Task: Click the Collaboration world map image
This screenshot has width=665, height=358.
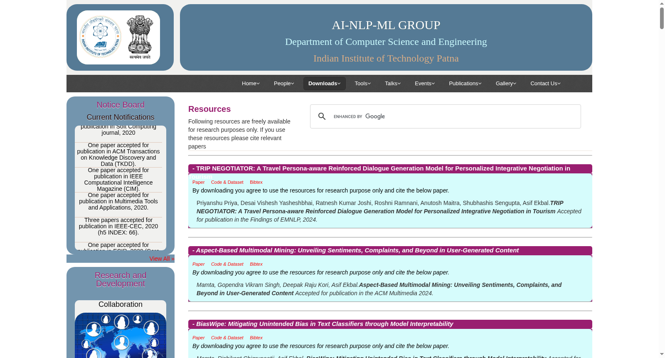Action: (121, 335)
